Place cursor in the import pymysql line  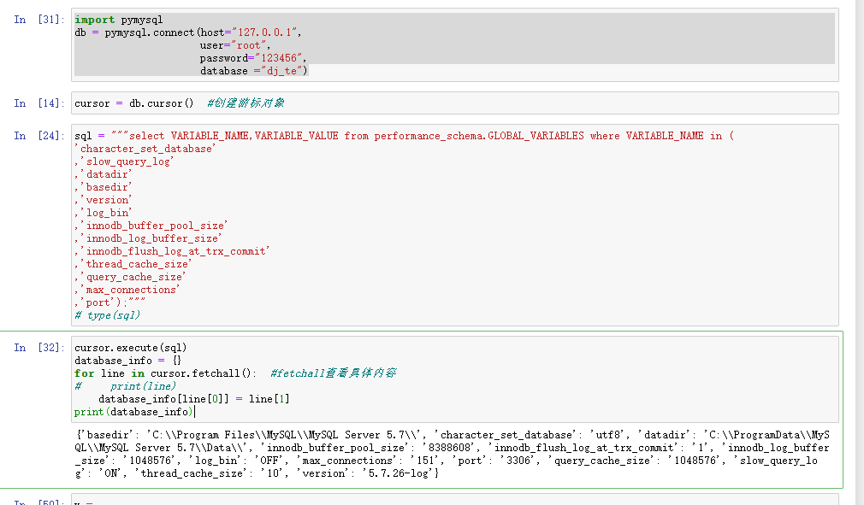coord(103,19)
